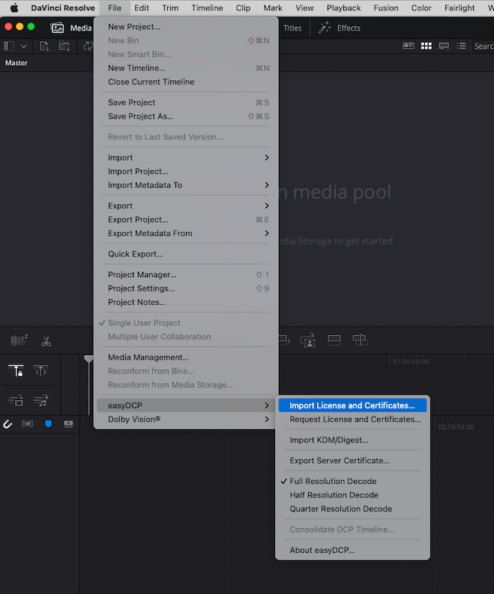Switch to metadata view icon

point(409,46)
